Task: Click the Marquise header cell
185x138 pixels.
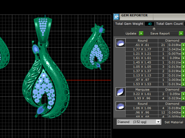Action: pos(142,90)
